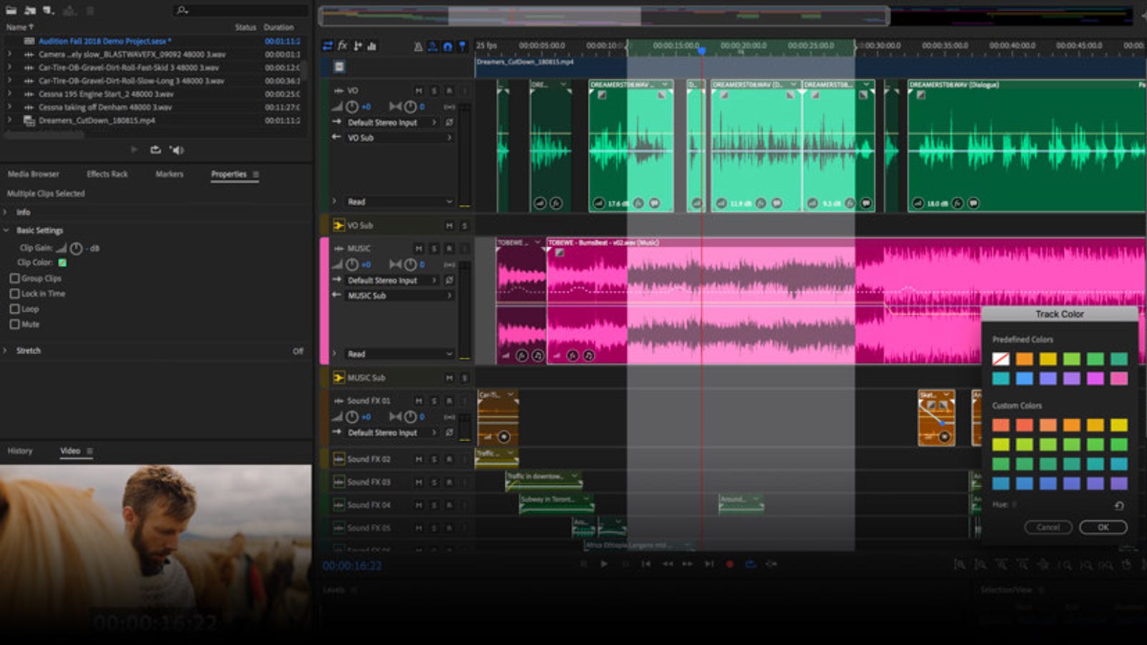The height and width of the screenshot is (645, 1147).
Task: Click the playhead marker on the timeline ruler
Action: coord(702,50)
